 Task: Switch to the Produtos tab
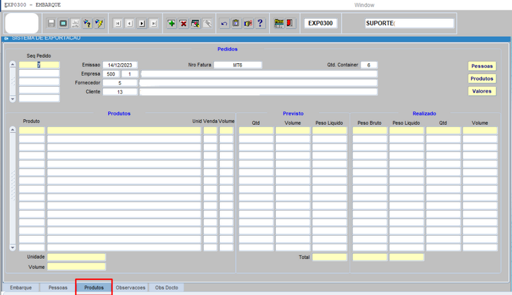coord(94,288)
